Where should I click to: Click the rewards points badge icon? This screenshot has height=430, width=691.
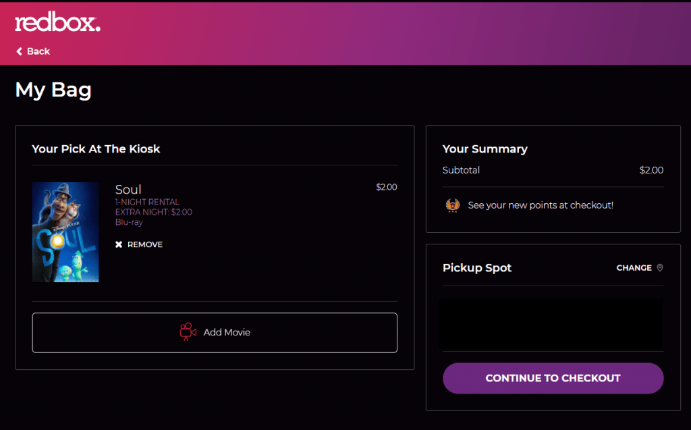453,205
